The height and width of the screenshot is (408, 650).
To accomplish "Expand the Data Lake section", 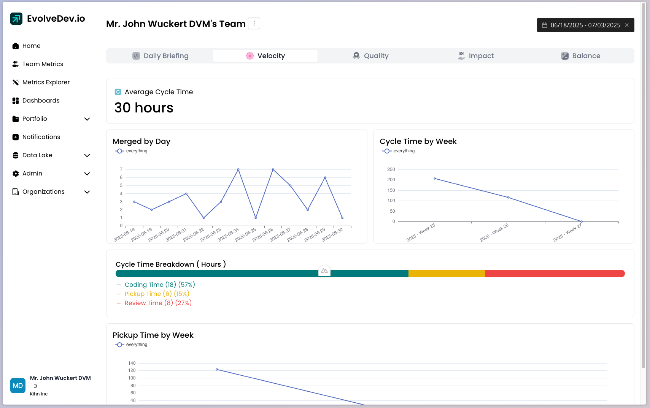I will tap(87, 155).
